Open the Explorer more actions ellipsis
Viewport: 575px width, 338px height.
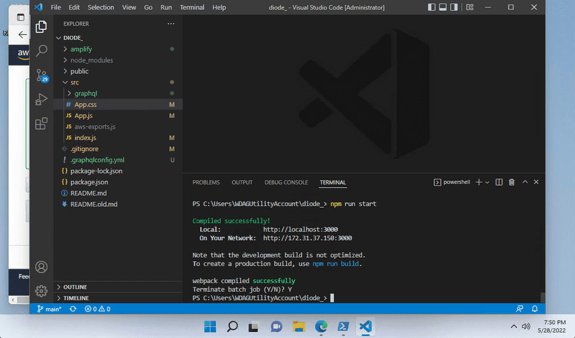click(x=171, y=24)
